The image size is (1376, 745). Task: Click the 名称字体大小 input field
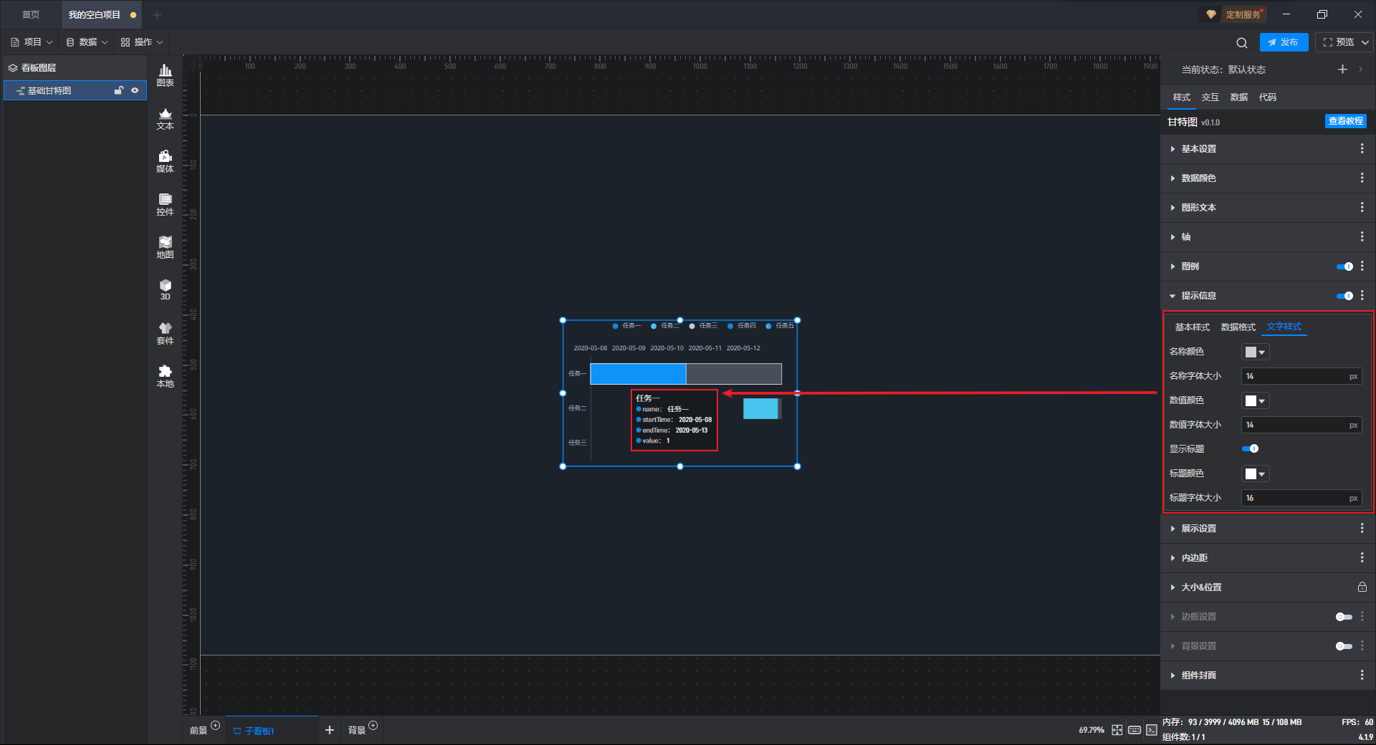1301,376
